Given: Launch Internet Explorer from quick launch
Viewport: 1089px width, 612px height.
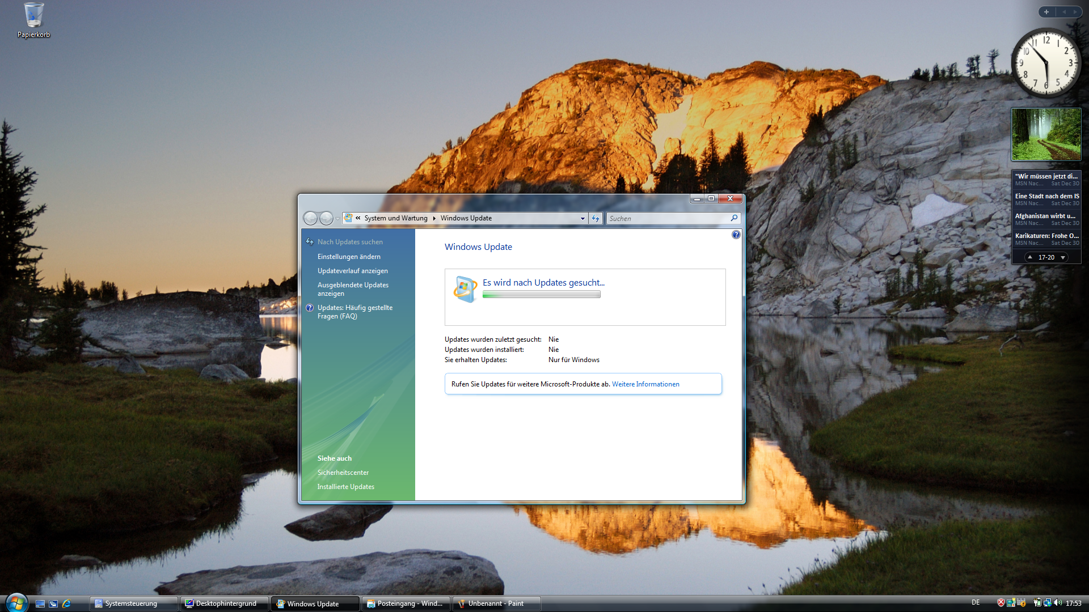Looking at the screenshot, I should pos(66,603).
